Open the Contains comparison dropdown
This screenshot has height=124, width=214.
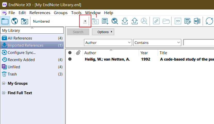[x=157, y=43]
